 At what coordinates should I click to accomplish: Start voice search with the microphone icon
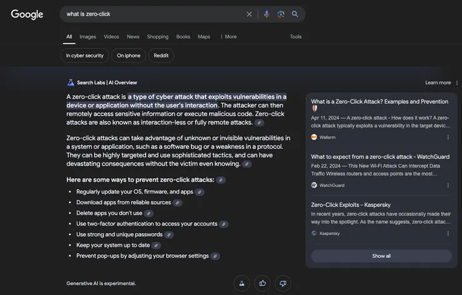267,14
